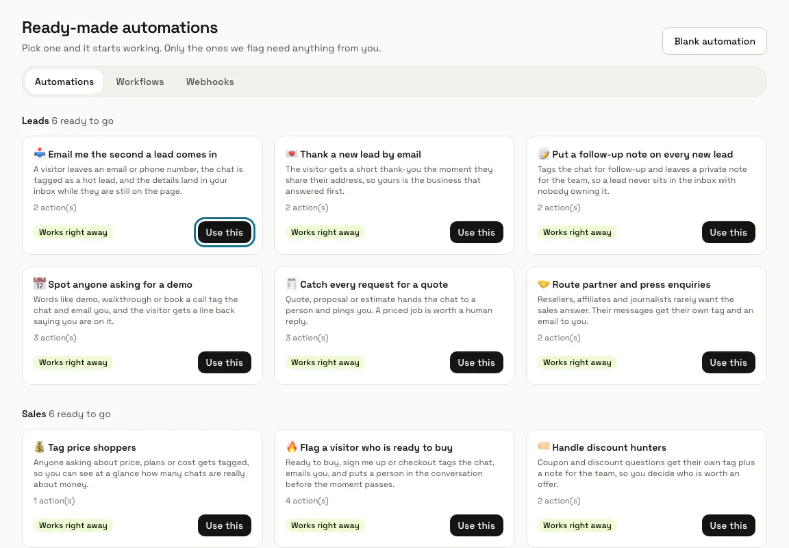Click the money bag emoji on 'Tag price shoppers'
This screenshot has height=548, width=789.
39,447
